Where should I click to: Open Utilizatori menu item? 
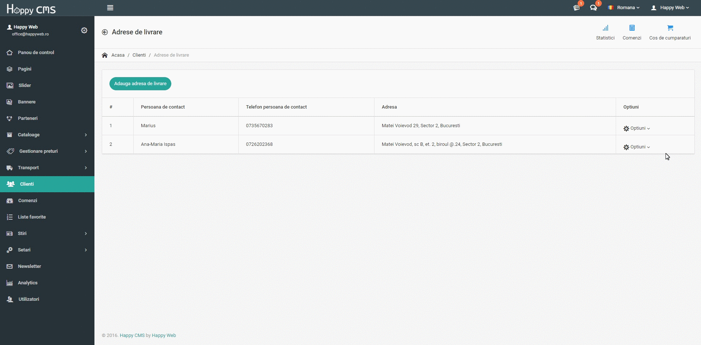coord(47,299)
